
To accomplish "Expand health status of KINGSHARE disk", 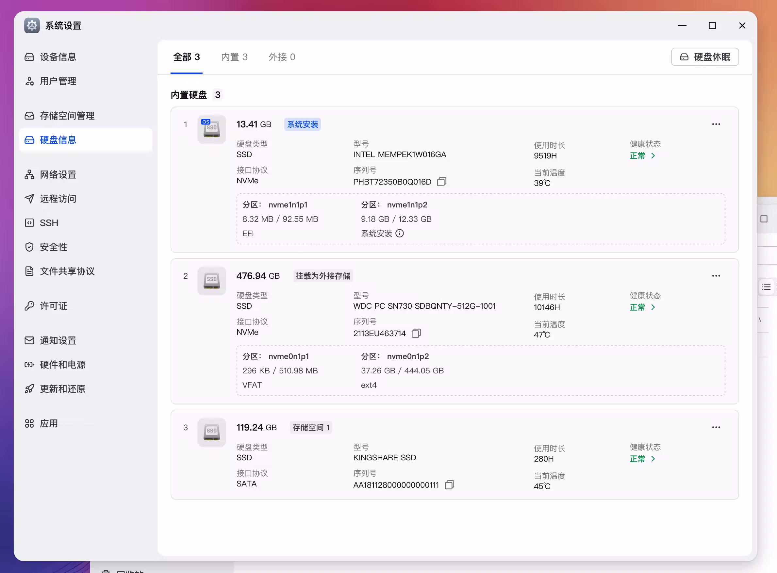I will click(x=642, y=459).
